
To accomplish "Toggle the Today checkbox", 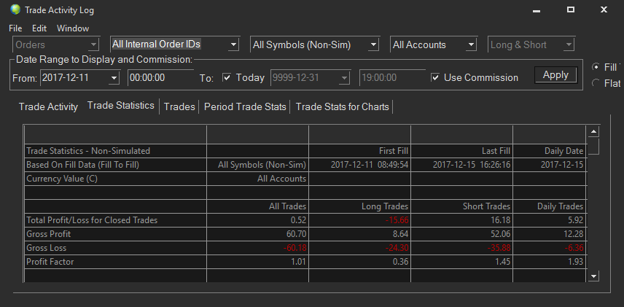I will (227, 77).
